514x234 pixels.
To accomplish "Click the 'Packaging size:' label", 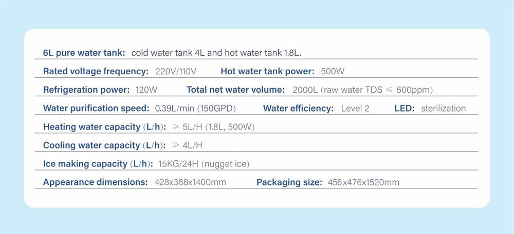I will (289, 182).
